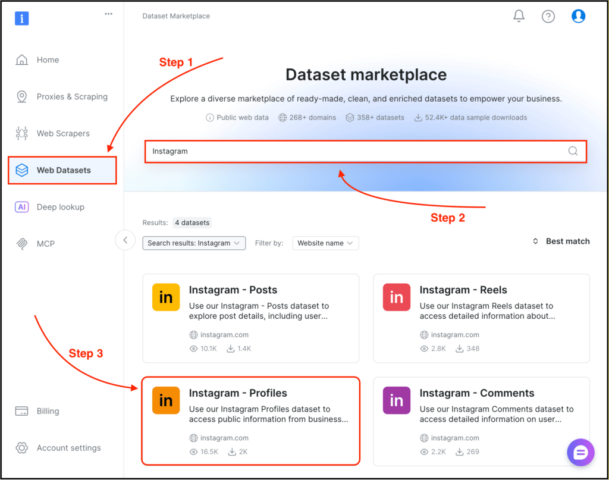This screenshot has width=609, height=480.
Task: Click the 348 downloads count on Reels card
Action: click(x=473, y=349)
